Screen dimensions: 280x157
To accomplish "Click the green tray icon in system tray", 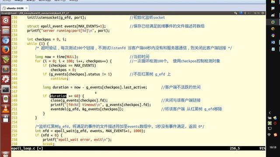I will [x=269, y=123].
